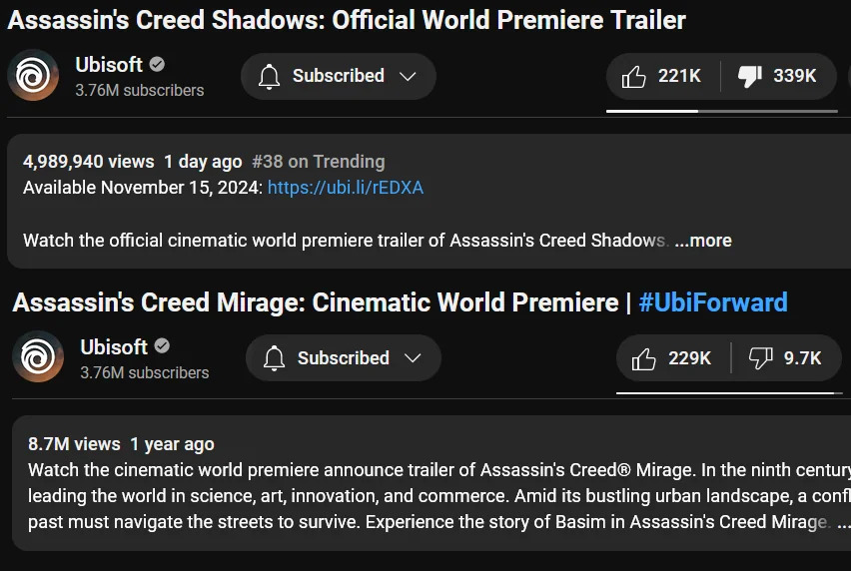Toggle dislike on the Shadows trailer

tap(778, 76)
